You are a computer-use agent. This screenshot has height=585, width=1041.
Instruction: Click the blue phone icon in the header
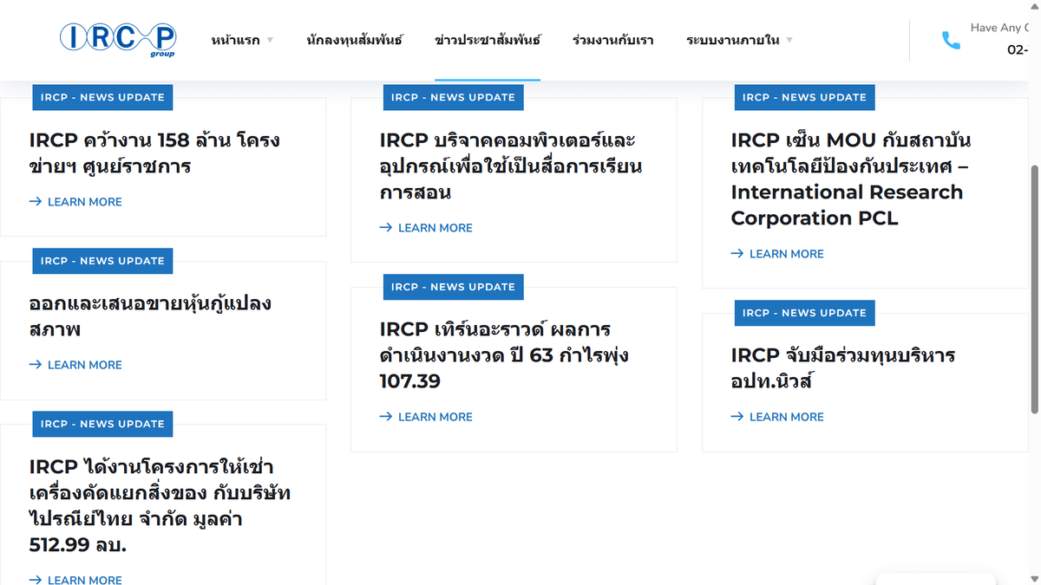pos(952,39)
